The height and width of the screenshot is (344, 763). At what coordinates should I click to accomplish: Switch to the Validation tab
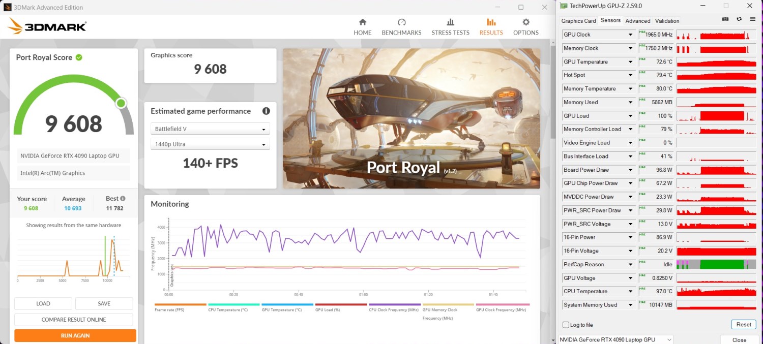(x=667, y=21)
